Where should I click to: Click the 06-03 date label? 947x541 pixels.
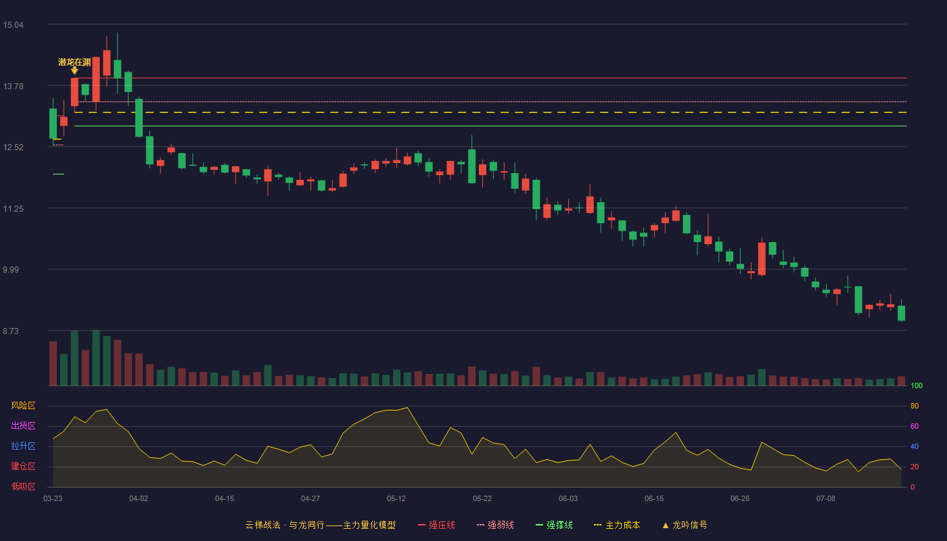click(568, 498)
